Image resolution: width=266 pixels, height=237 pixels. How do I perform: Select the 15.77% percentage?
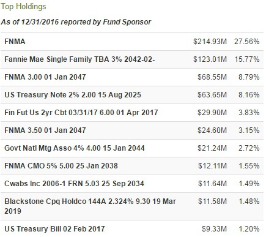pyautogui.click(x=247, y=59)
